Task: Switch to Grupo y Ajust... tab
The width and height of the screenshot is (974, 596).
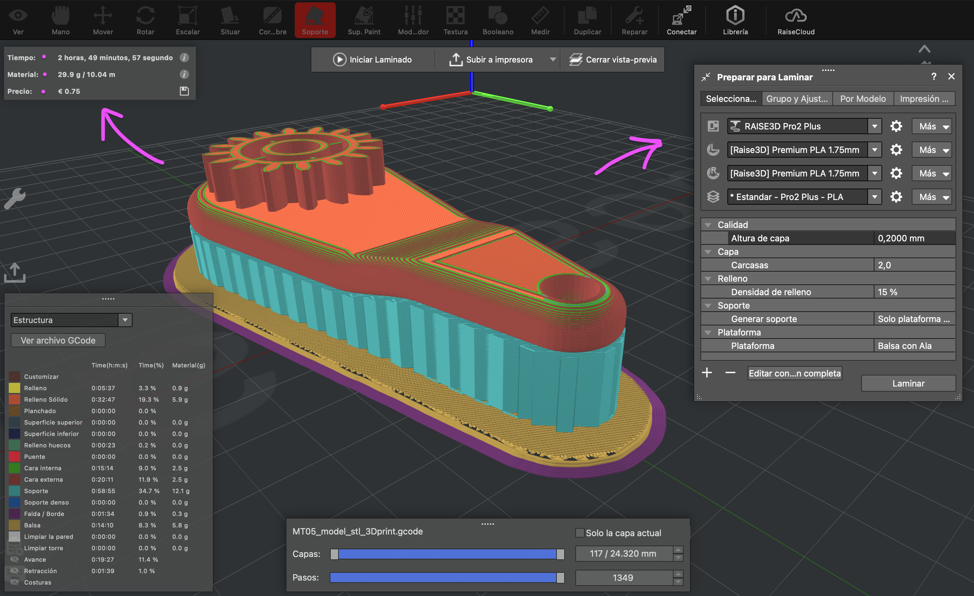Action: [x=796, y=99]
